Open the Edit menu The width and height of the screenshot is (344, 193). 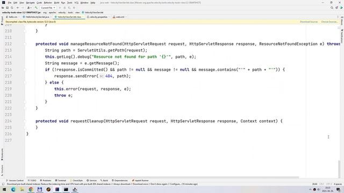(x=16, y=3)
